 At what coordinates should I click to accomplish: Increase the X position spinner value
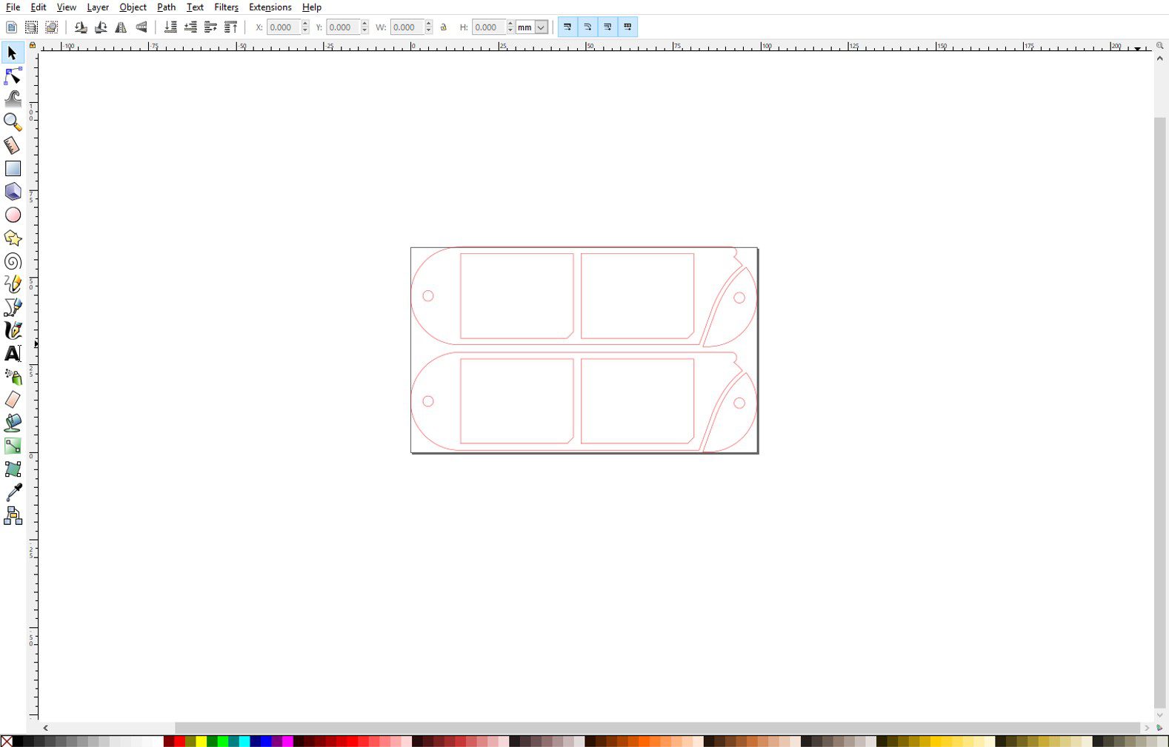point(305,24)
